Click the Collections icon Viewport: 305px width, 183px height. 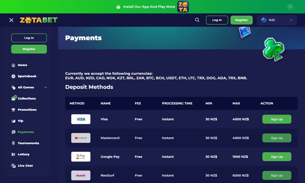[14, 98]
